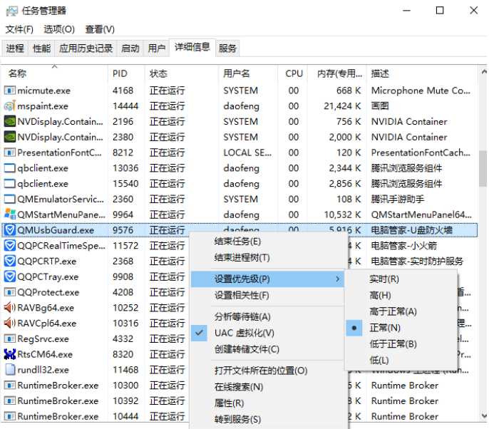Select the 详细信息 tab
The width and height of the screenshot is (489, 429).
(x=192, y=47)
